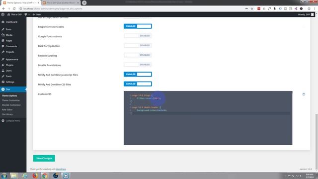The width and height of the screenshot is (318, 179).
Task: Open the new browser tab button
Action: pos(84,3)
